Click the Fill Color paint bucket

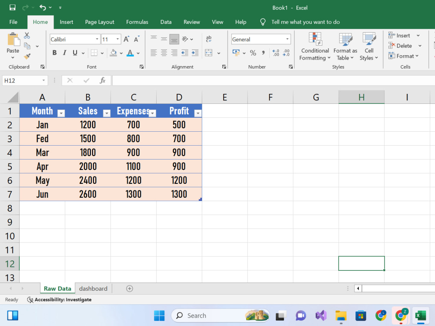(113, 53)
